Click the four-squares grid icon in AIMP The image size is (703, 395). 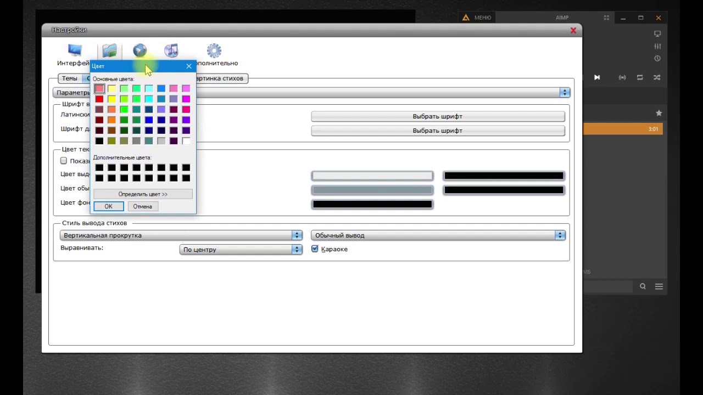(606, 18)
